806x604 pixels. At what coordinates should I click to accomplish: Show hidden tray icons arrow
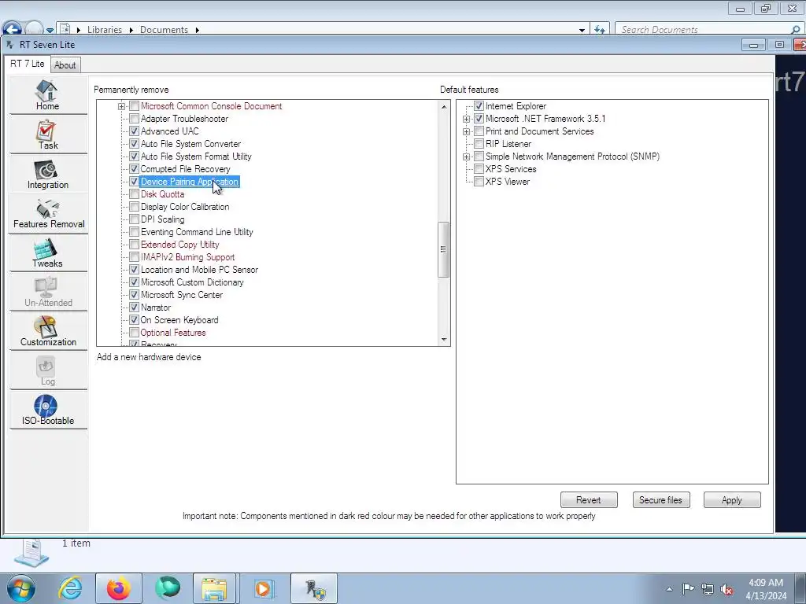pyautogui.click(x=669, y=589)
